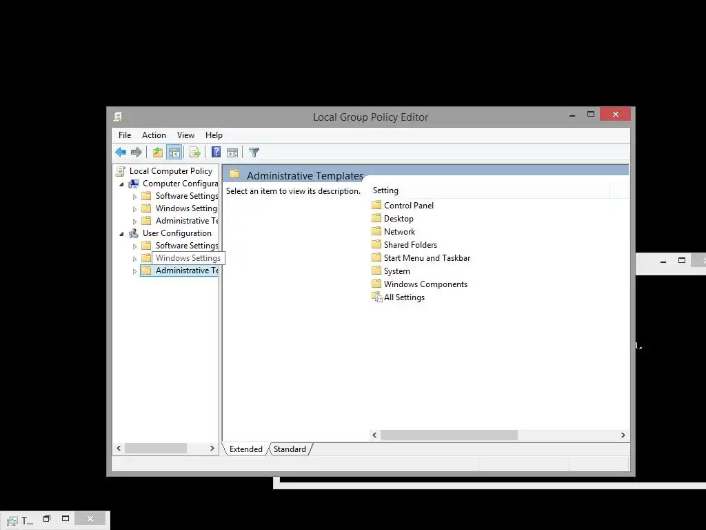
Task: Click the settings list horizontal scrollbar thumb
Action: point(449,435)
